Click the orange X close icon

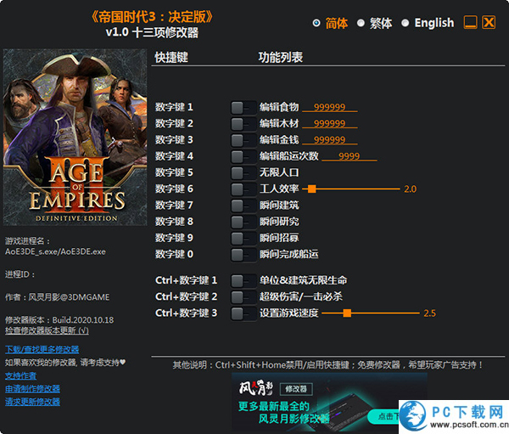click(x=489, y=22)
